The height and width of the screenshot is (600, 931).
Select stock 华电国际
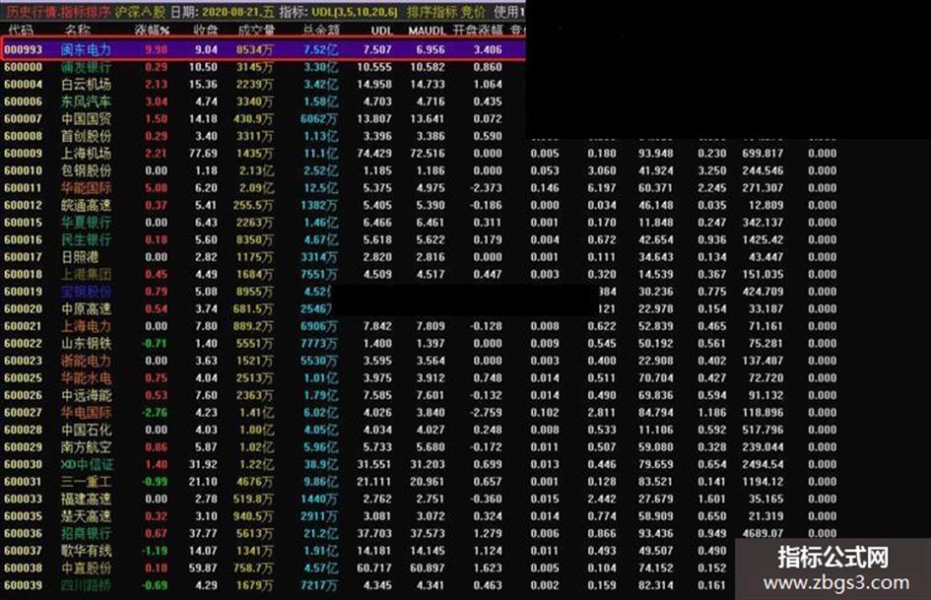86,412
